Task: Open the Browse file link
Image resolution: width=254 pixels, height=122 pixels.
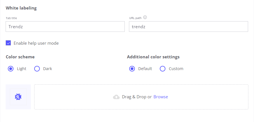Action: [x=161, y=97]
